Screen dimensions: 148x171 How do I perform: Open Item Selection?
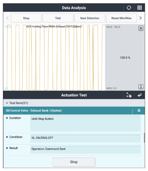90,18
